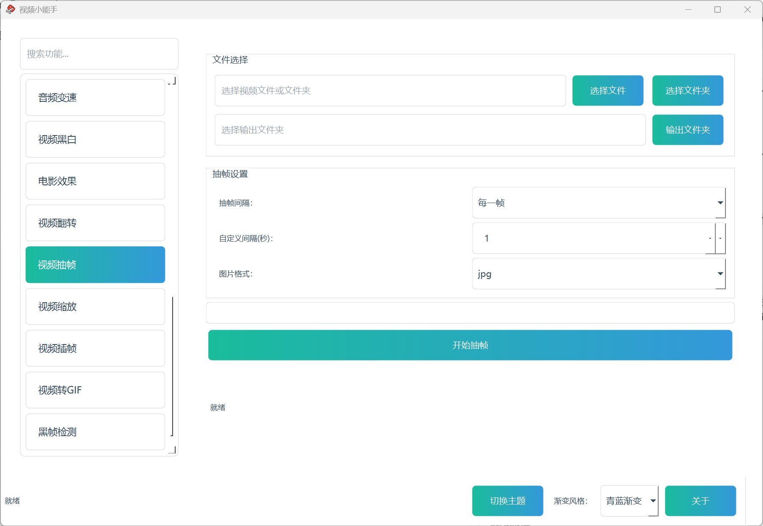
Task: Click the 视频小能手 app icon in title bar
Action: point(11,9)
